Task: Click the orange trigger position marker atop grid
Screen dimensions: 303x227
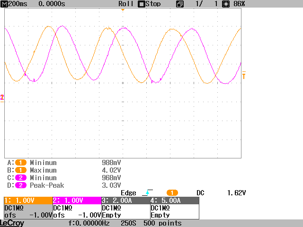Action: click(123, 10)
